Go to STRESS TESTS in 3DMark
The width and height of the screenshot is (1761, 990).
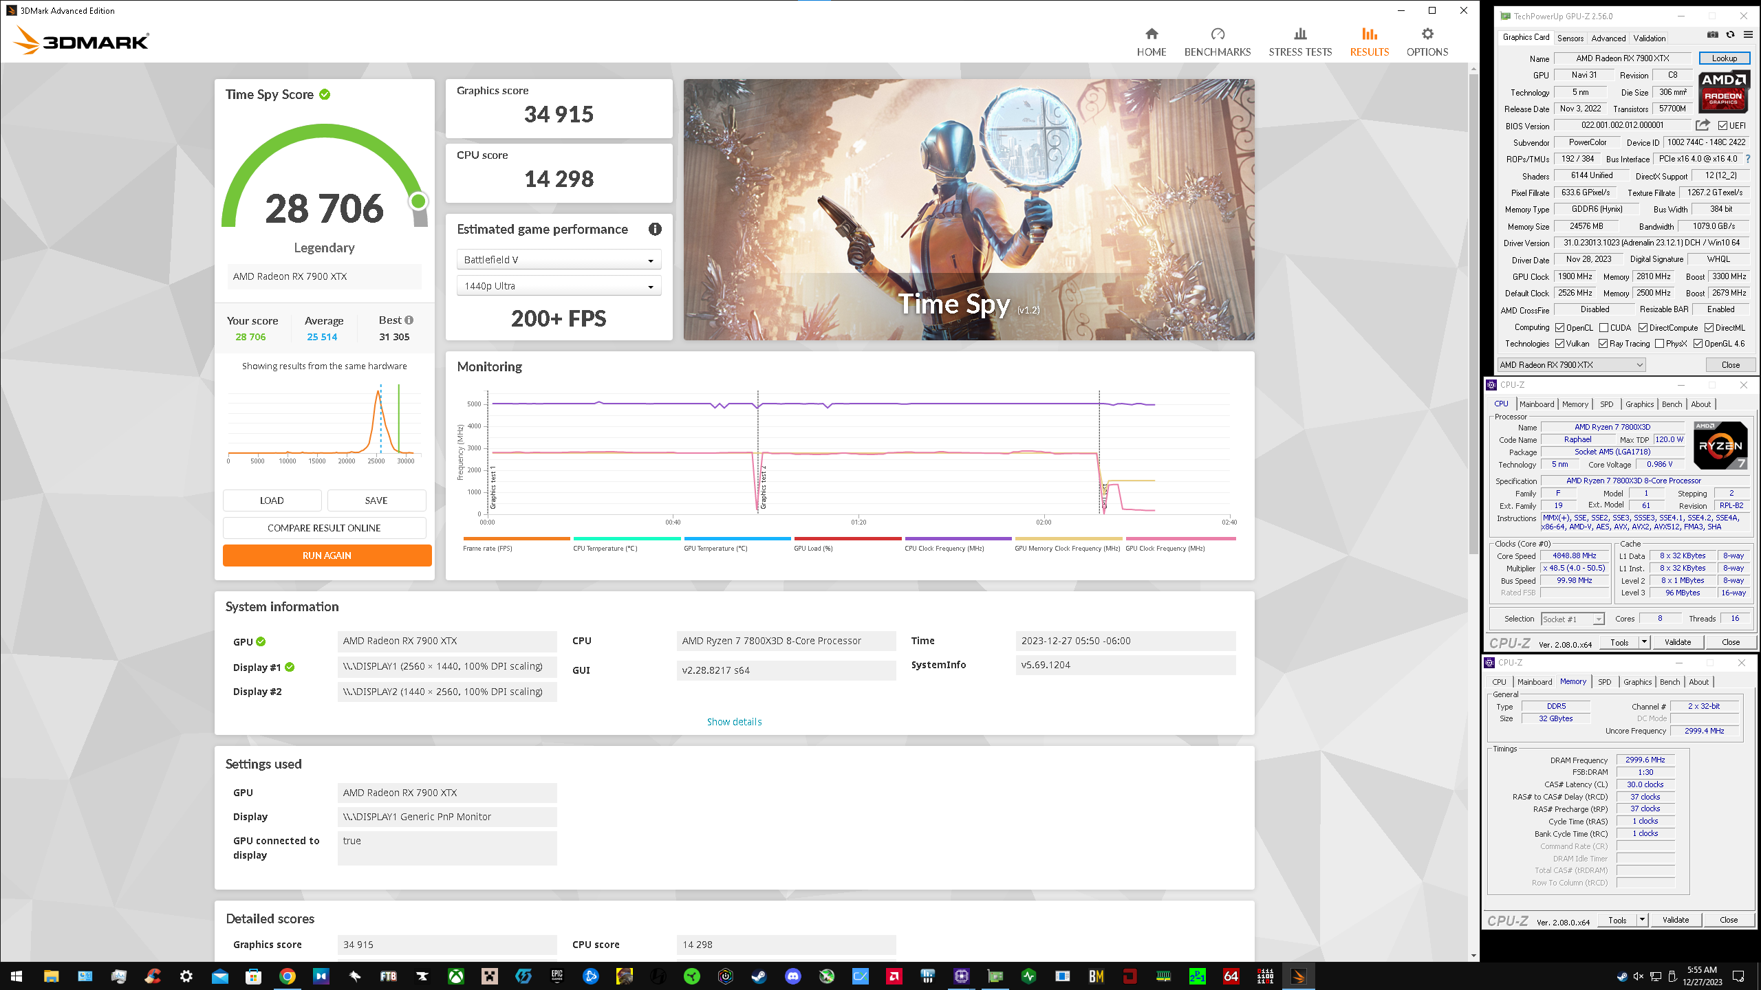pos(1300,42)
